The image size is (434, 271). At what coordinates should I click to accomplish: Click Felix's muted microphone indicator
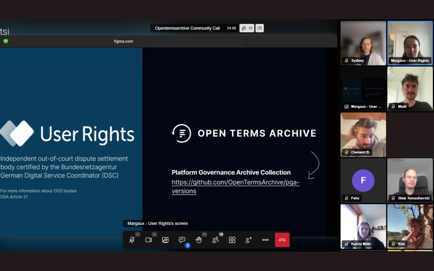[346, 198]
